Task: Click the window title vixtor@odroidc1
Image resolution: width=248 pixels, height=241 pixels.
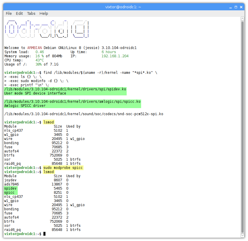Action: coord(123,7)
